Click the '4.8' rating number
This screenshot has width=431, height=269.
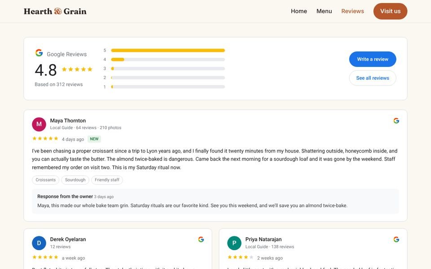coord(46,70)
